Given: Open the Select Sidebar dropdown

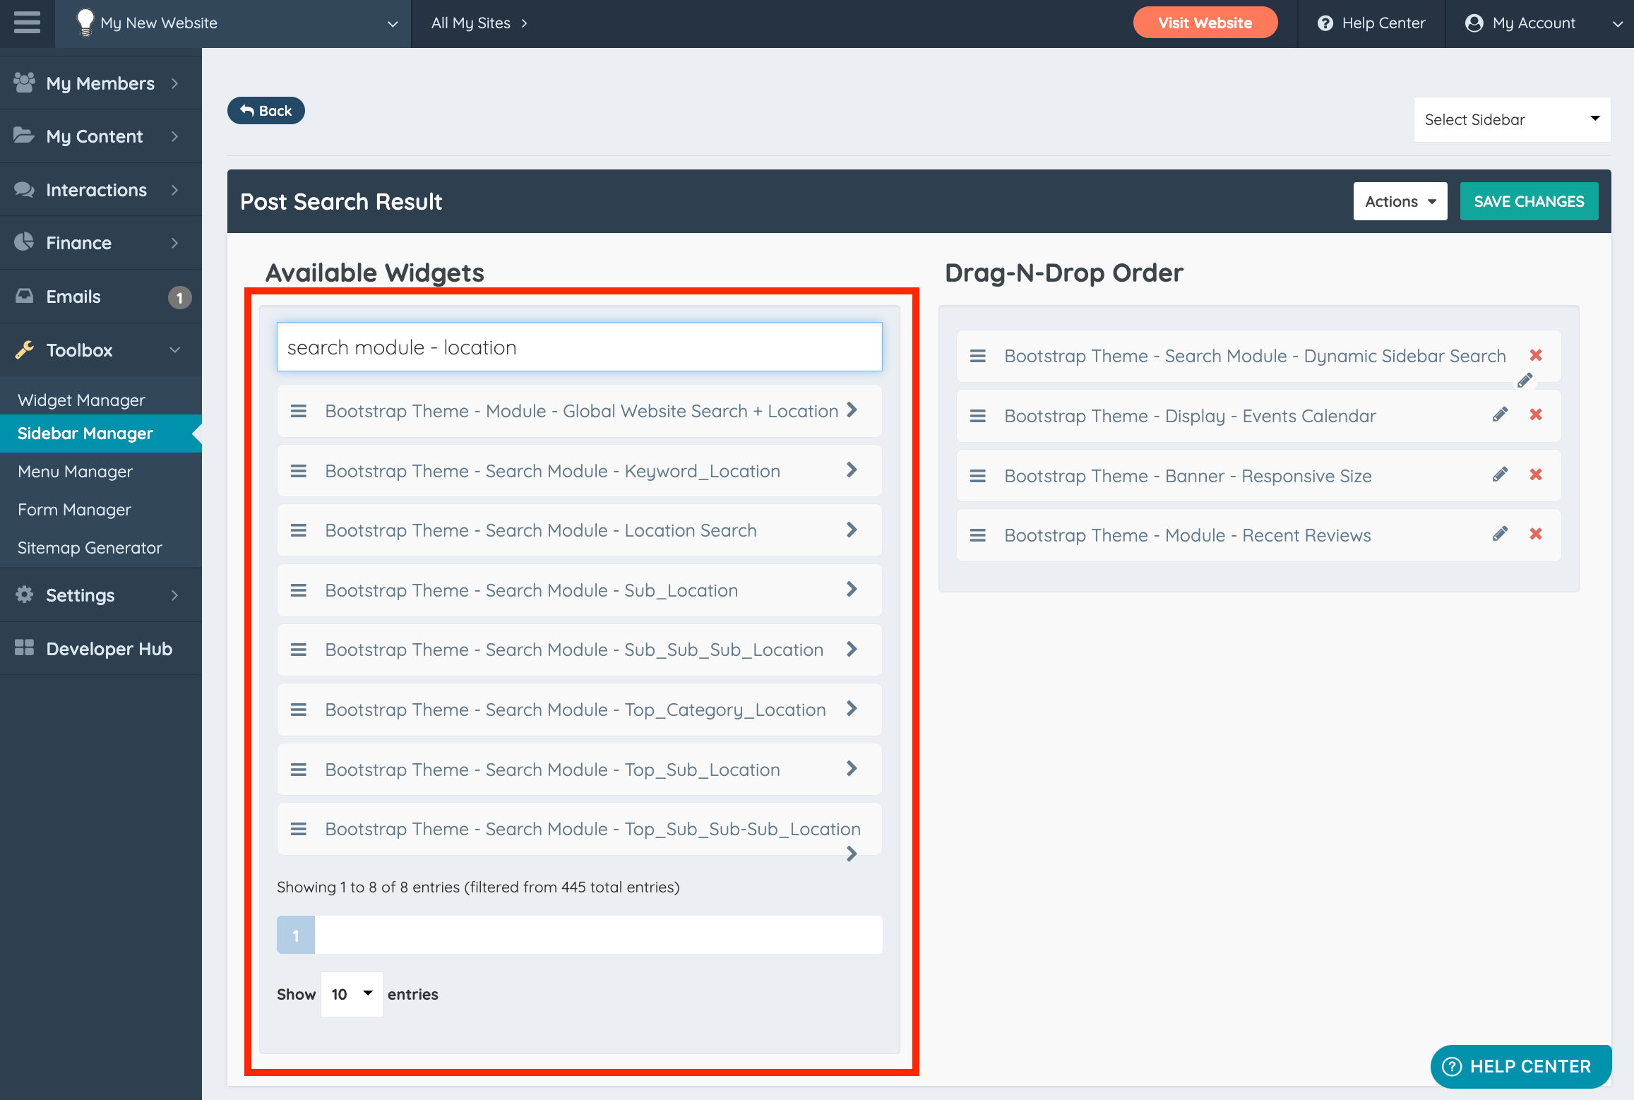Looking at the screenshot, I should [1511, 119].
